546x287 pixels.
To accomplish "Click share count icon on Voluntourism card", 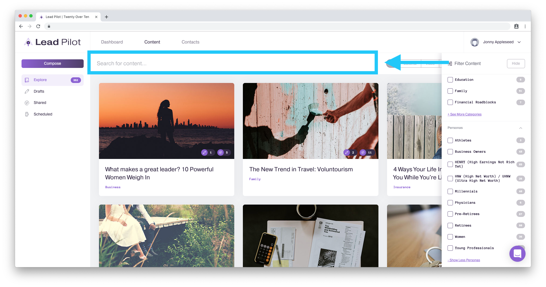I will (x=363, y=152).
